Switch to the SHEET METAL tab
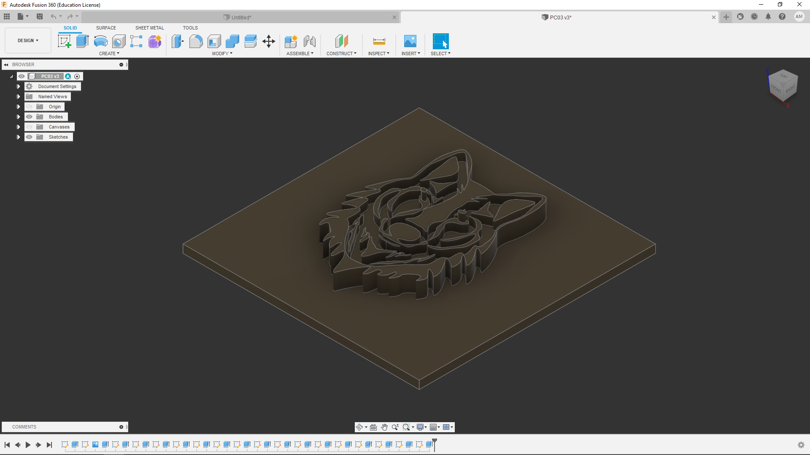The width and height of the screenshot is (810, 455). click(x=149, y=28)
